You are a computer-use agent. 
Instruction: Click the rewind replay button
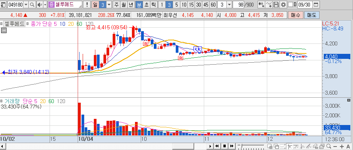[217, 146]
